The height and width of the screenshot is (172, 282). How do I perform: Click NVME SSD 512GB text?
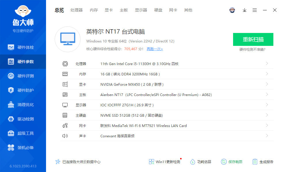(132, 115)
